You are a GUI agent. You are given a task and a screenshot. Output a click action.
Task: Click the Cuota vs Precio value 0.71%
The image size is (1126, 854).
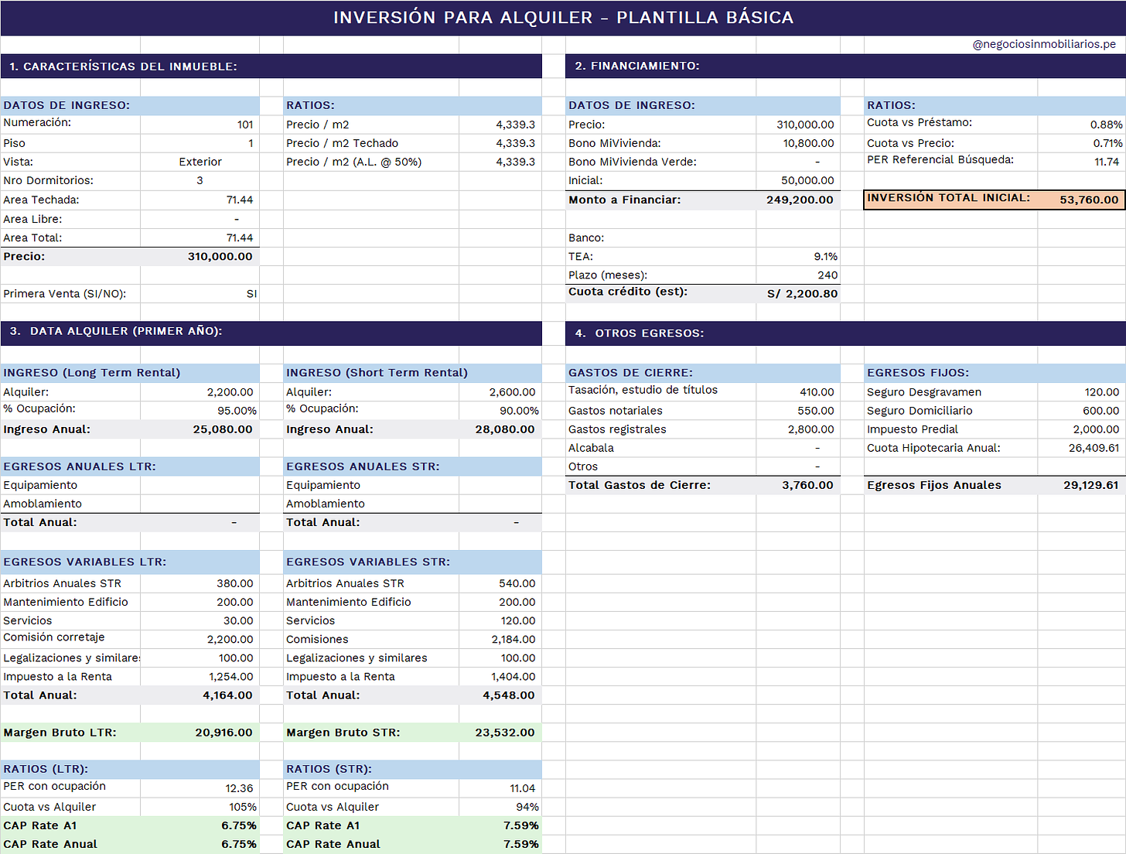point(1081,143)
